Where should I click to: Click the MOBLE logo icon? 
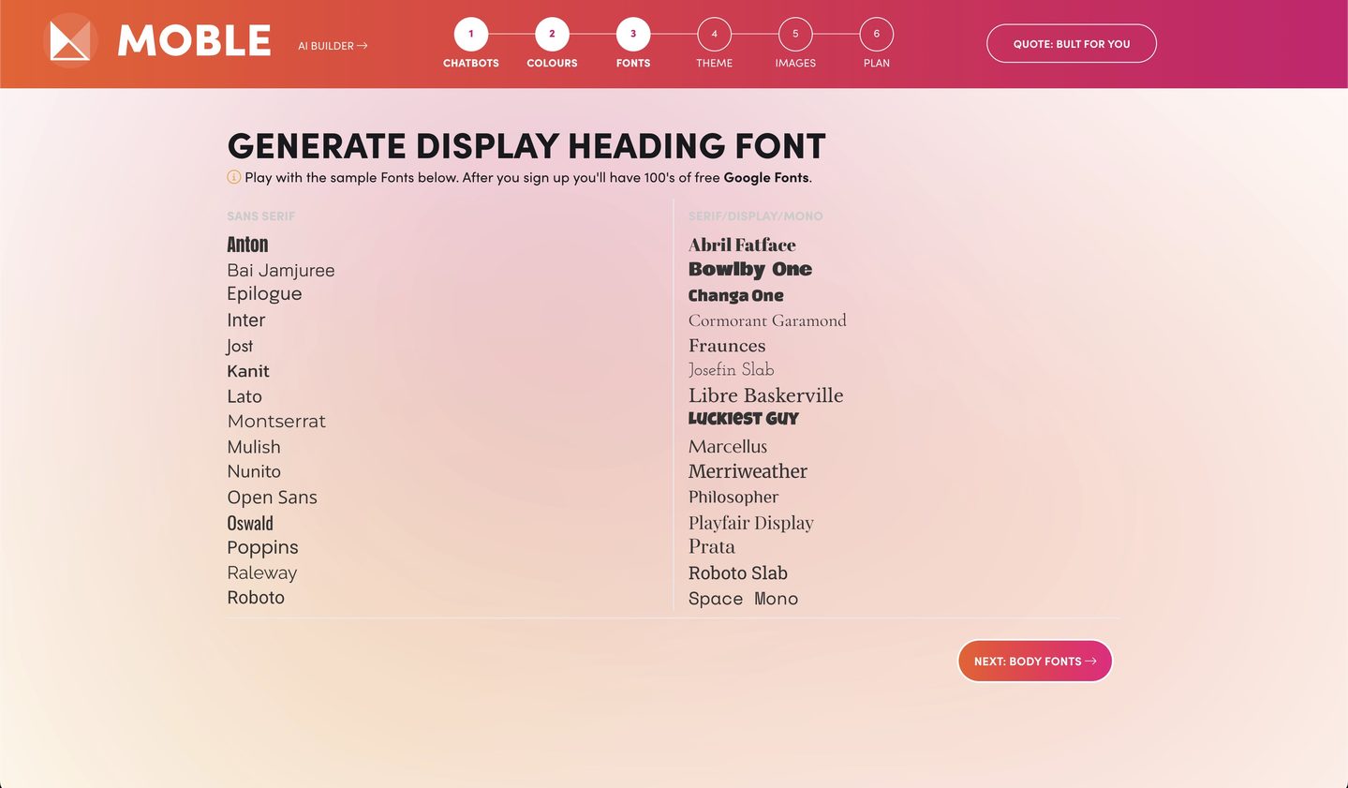(70, 41)
